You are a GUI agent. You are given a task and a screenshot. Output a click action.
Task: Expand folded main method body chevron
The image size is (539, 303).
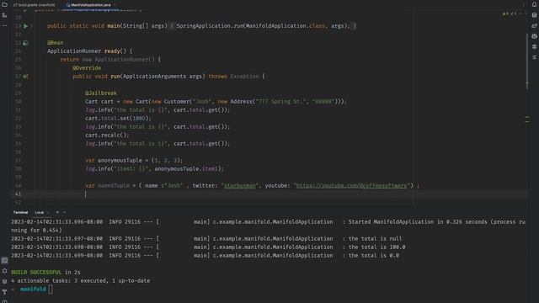tap(32, 26)
